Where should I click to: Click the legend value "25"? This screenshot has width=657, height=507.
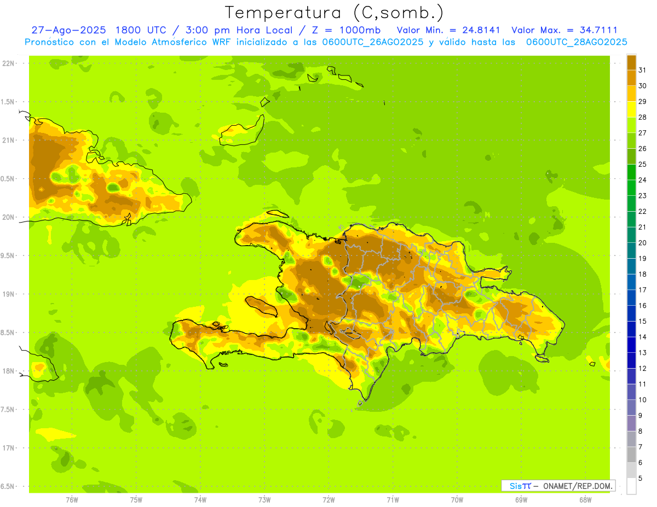pyautogui.click(x=642, y=164)
